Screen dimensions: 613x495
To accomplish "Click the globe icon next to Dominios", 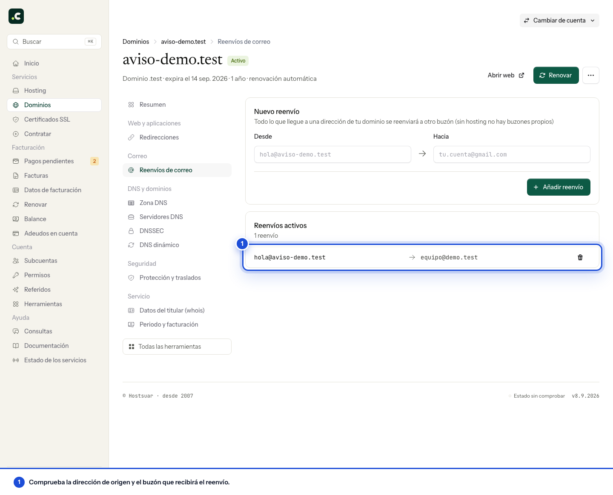I will [x=16, y=105].
